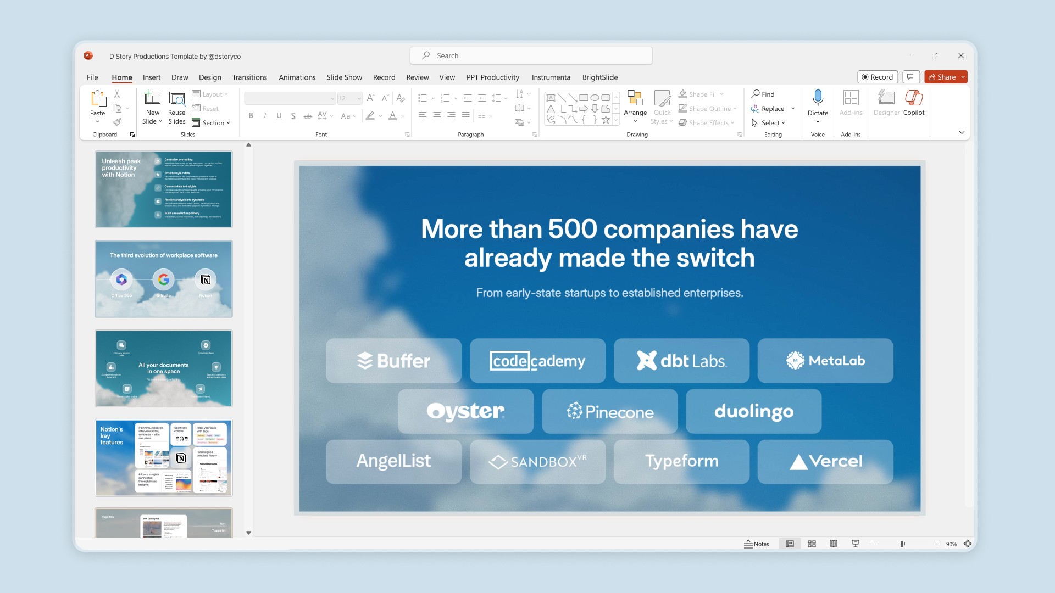Image resolution: width=1055 pixels, height=593 pixels.
Task: Adjust the zoom slider handle
Action: point(902,544)
